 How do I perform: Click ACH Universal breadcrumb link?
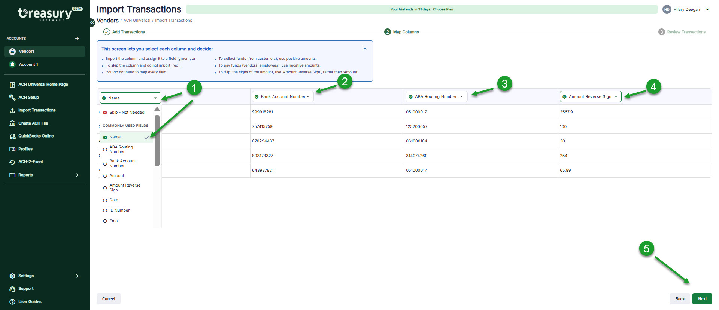[x=137, y=21]
